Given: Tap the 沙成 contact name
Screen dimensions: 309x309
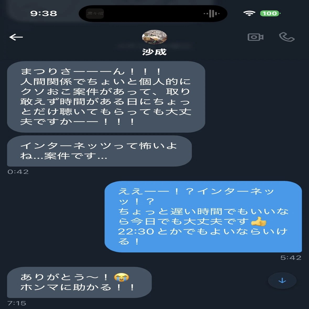Looking at the screenshot, I should 154,52.
